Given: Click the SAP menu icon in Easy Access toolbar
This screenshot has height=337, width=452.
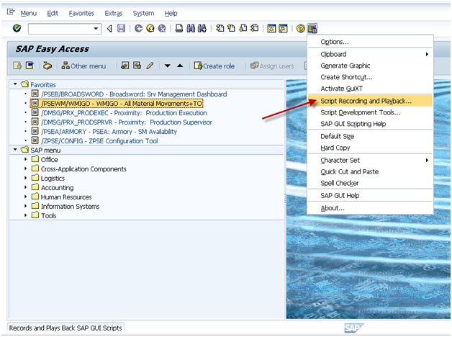Looking at the screenshot, I should [30, 66].
